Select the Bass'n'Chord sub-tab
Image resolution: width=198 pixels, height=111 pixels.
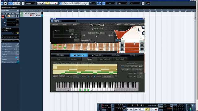(105, 59)
